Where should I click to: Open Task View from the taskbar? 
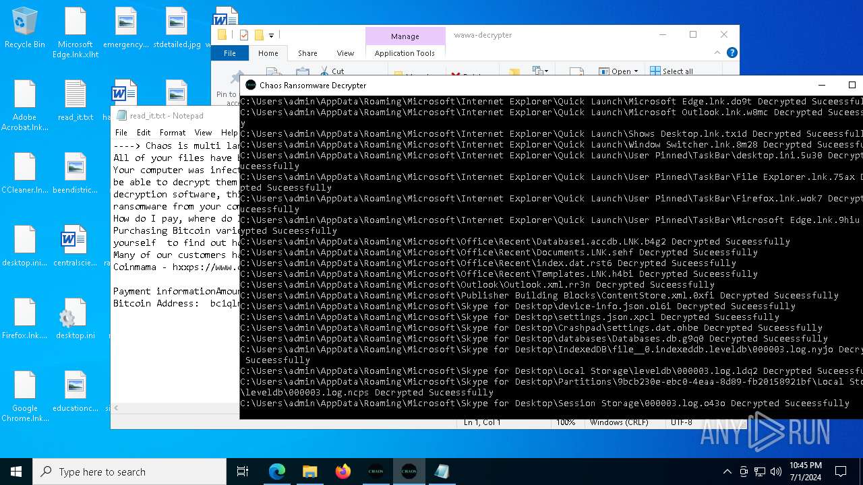coord(243,472)
